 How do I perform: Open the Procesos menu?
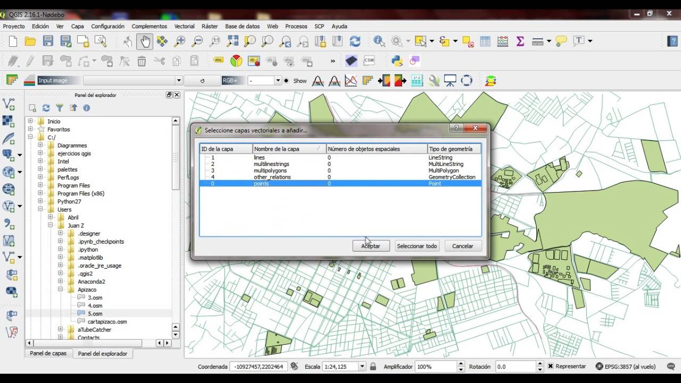[x=296, y=26]
